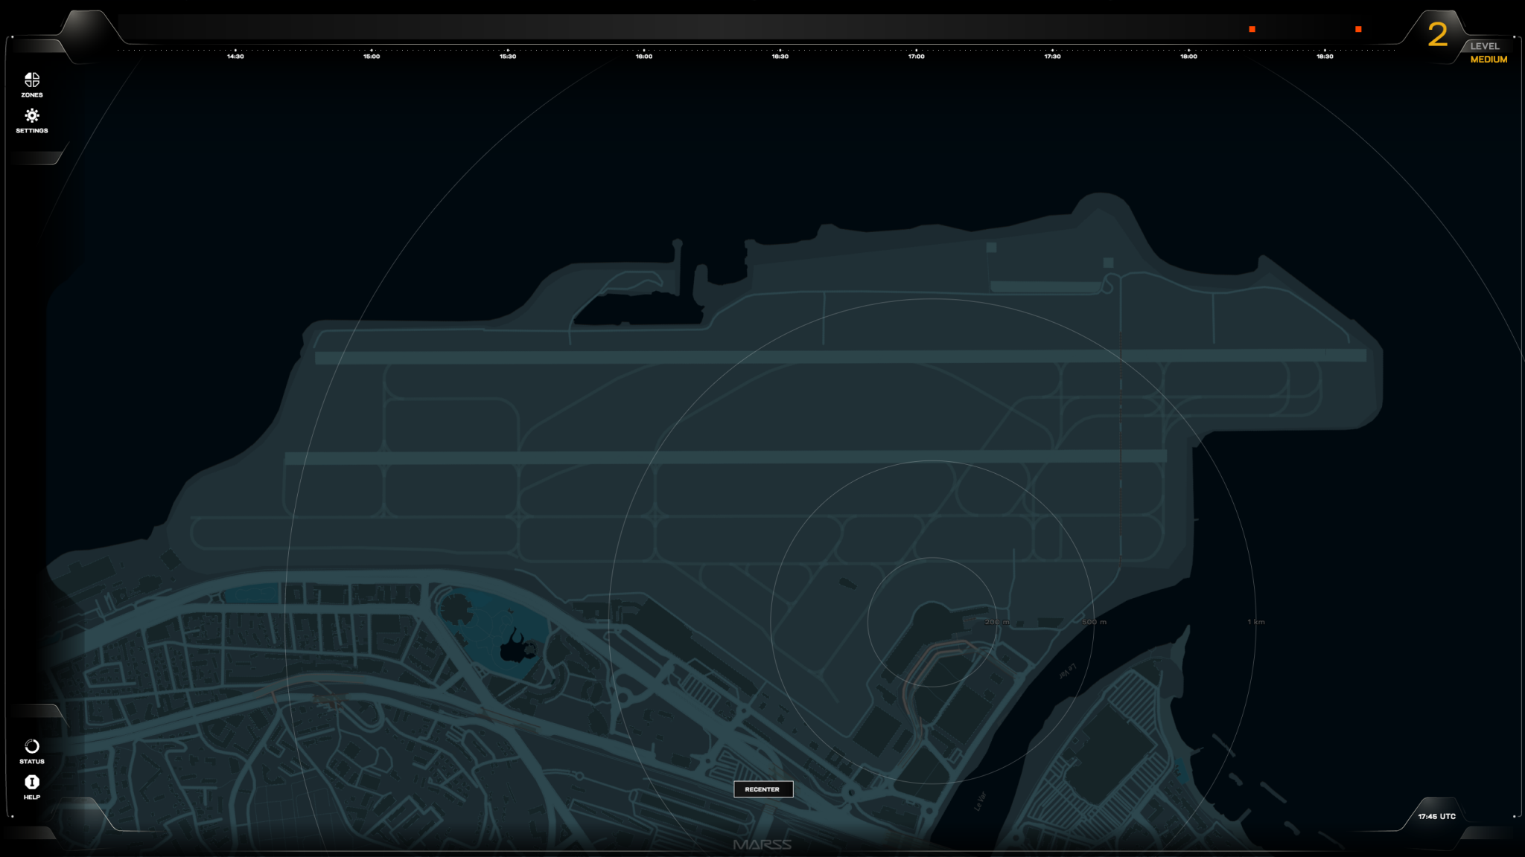Click the 200 m range ring label
The width and height of the screenshot is (1525, 857).
(997, 622)
